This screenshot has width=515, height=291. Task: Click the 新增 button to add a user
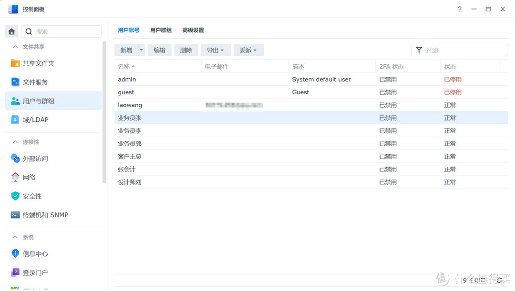tap(126, 50)
